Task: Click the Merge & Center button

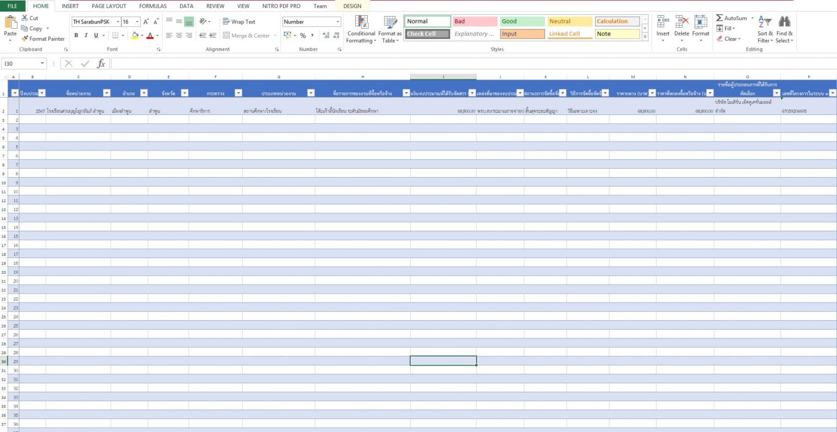Action: pyautogui.click(x=246, y=36)
